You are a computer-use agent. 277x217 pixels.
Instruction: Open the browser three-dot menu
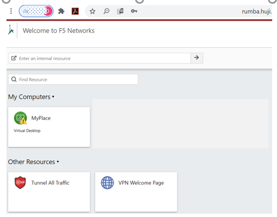pyautogui.click(x=11, y=11)
